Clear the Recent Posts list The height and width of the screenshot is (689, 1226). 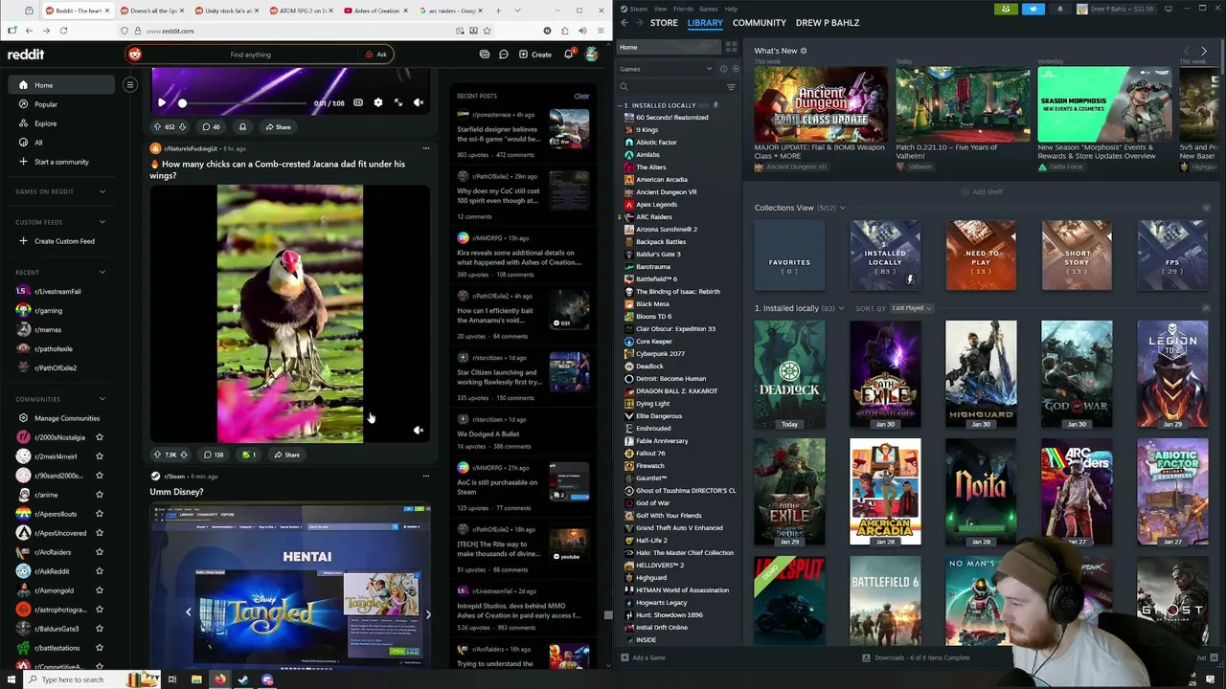coord(581,96)
